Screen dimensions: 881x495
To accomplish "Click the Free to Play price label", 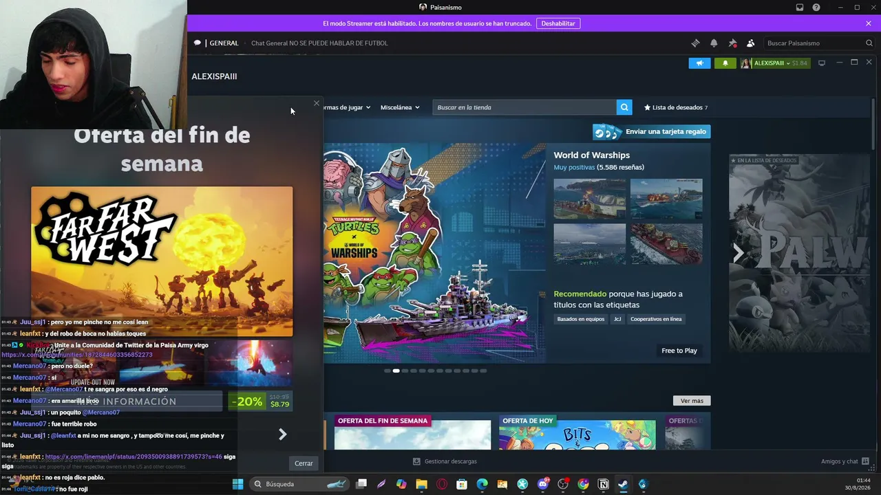I will (679, 351).
